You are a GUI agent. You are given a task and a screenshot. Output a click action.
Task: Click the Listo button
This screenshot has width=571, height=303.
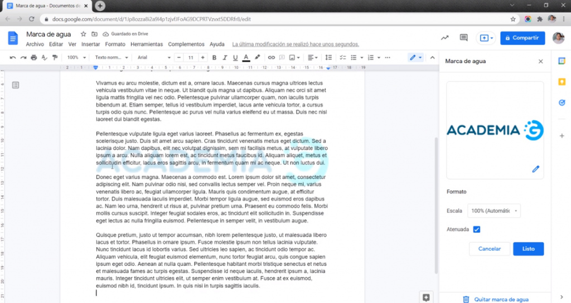point(528,249)
